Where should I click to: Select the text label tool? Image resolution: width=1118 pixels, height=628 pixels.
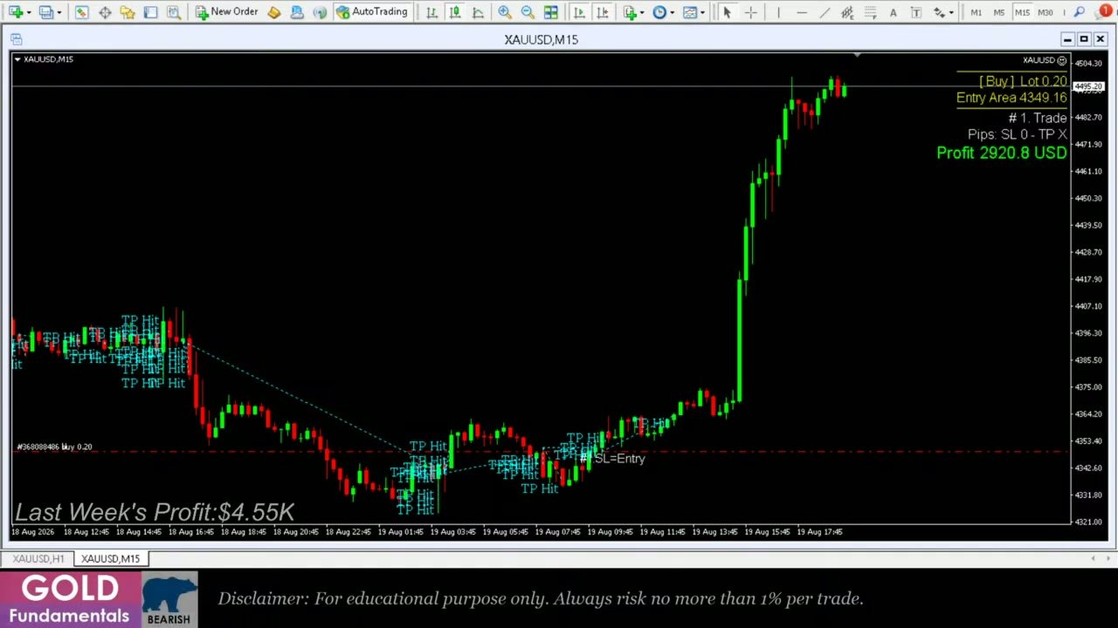(x=893, y=12)
